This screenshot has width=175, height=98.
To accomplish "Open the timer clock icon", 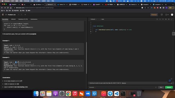I will (162, 15).
